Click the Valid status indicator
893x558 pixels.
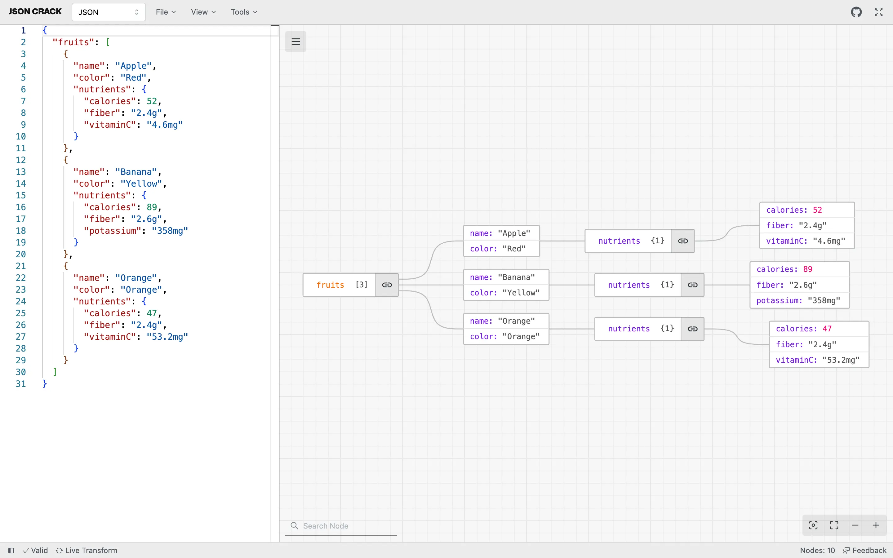[x=35, y=550]
